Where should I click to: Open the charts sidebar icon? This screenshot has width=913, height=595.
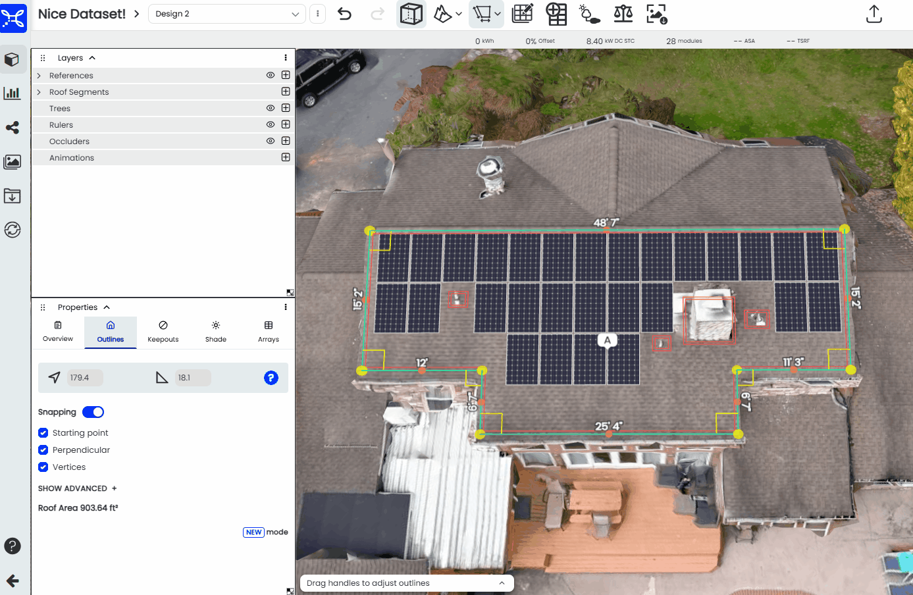click(x=12, y=93)
